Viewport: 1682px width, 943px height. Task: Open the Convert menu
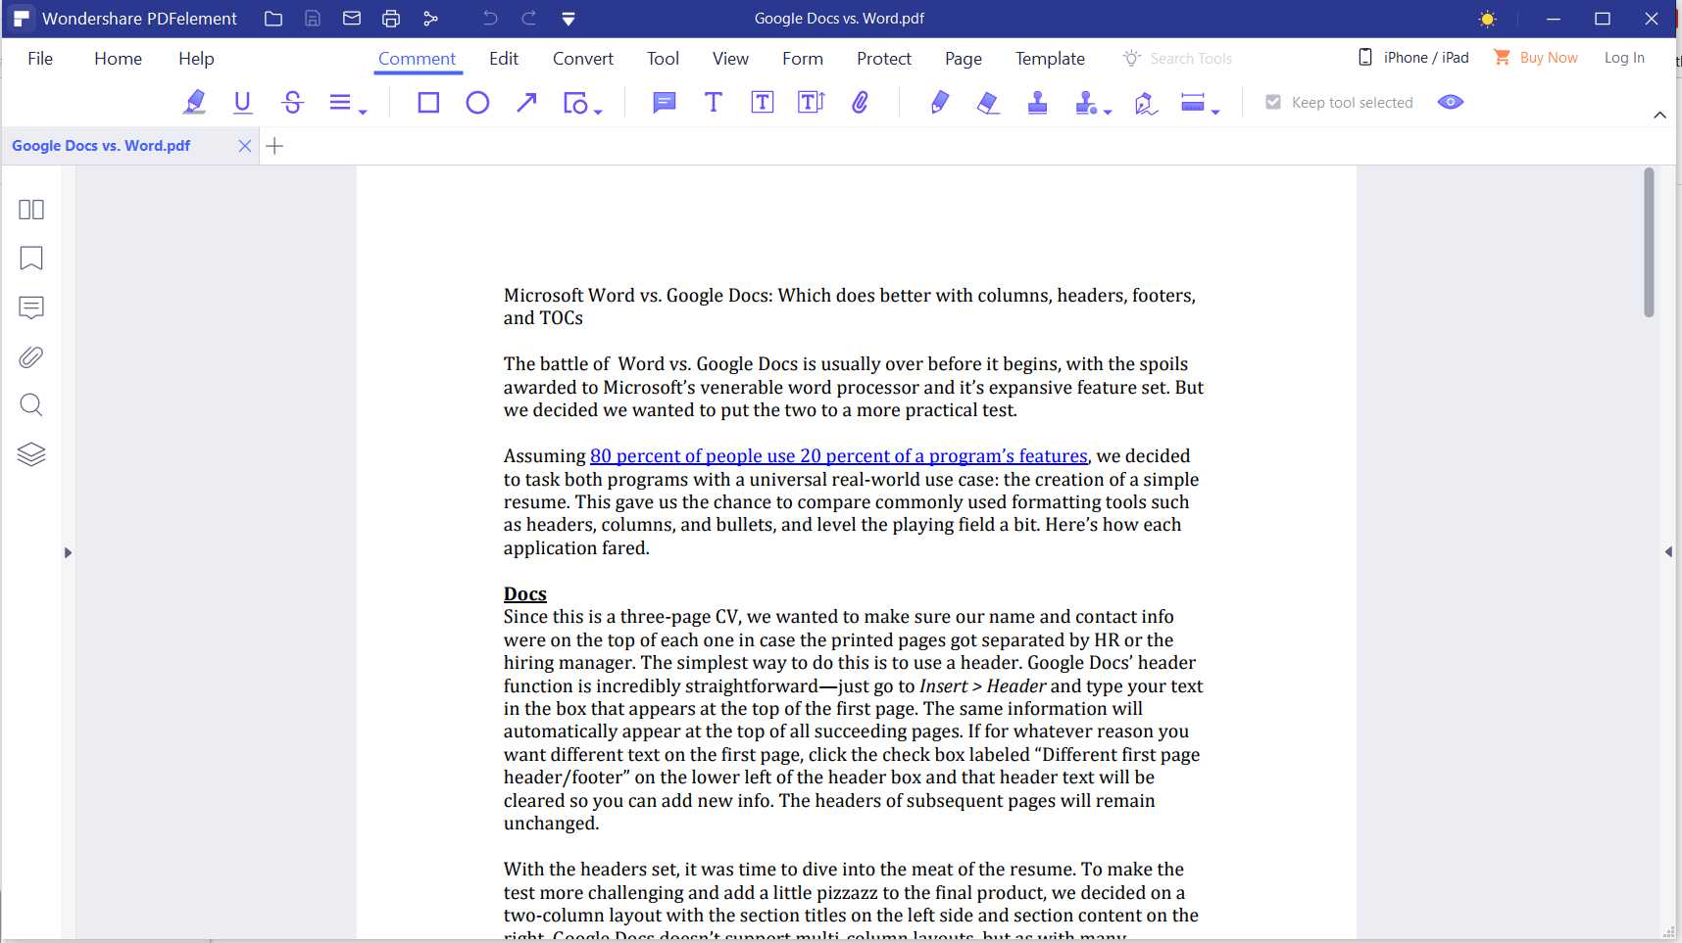coord(582,58)
